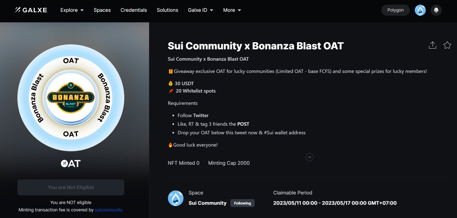Click the Giveaway exclusive OAT description line
The height and width of the screenshot is (218, 457).
pyautogui.click(x=297, y=72)
